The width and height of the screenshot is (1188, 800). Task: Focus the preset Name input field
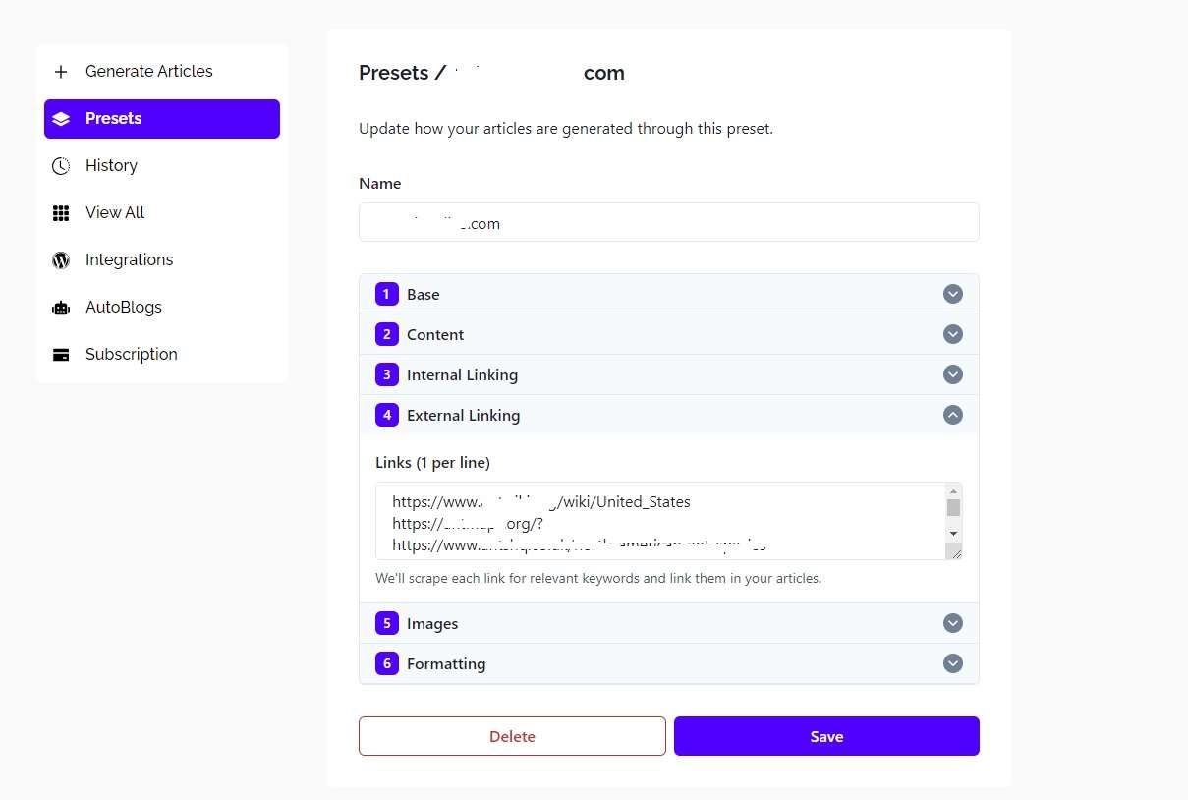pos(669,222)
